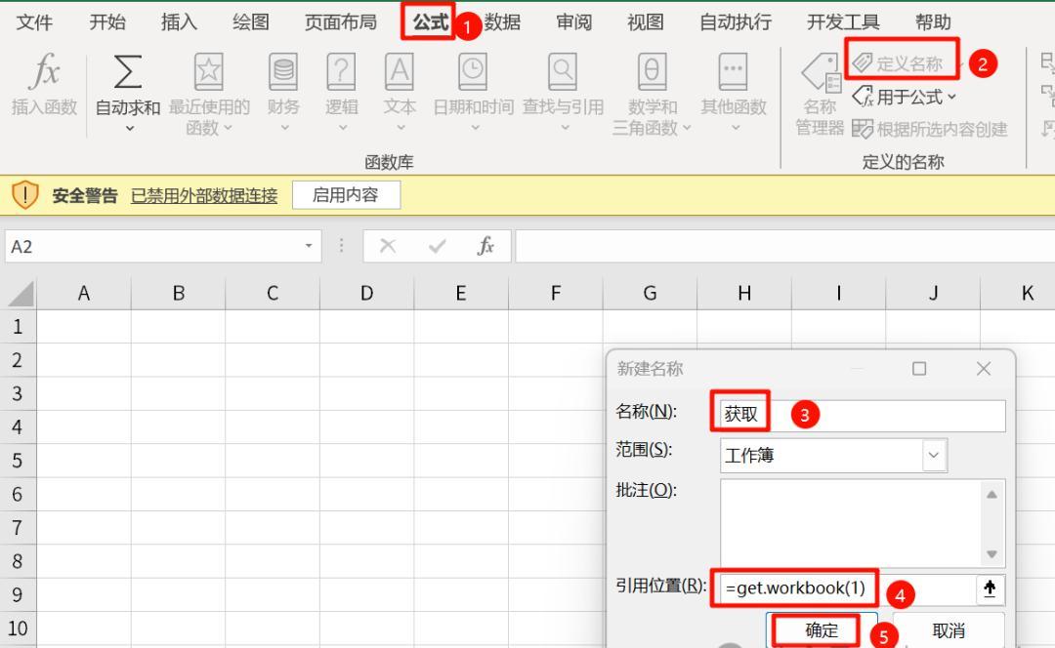This screenshot has height=648, width=1055.
Task: Open the 财务 financial functions library
Action: click(283, 93)
